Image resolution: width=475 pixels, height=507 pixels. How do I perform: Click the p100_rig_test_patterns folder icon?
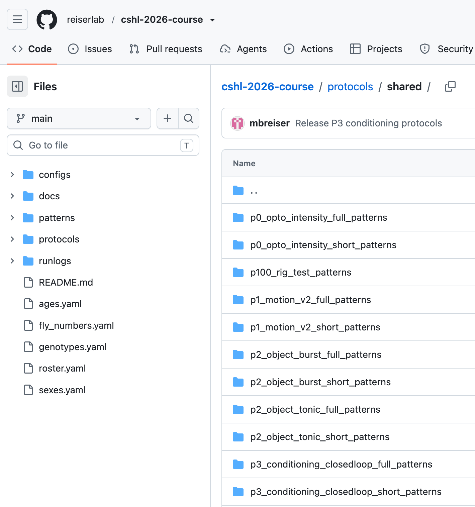(238, 272)
